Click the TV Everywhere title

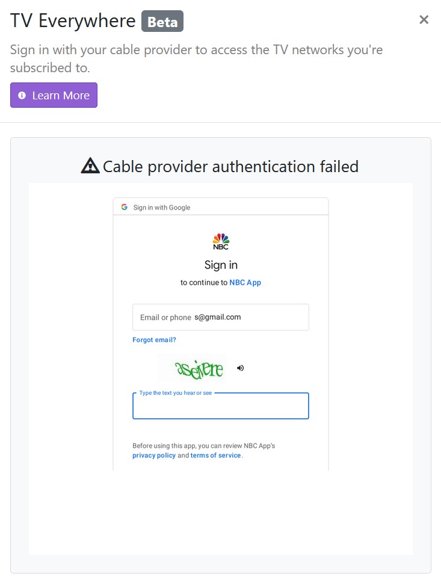73,21
